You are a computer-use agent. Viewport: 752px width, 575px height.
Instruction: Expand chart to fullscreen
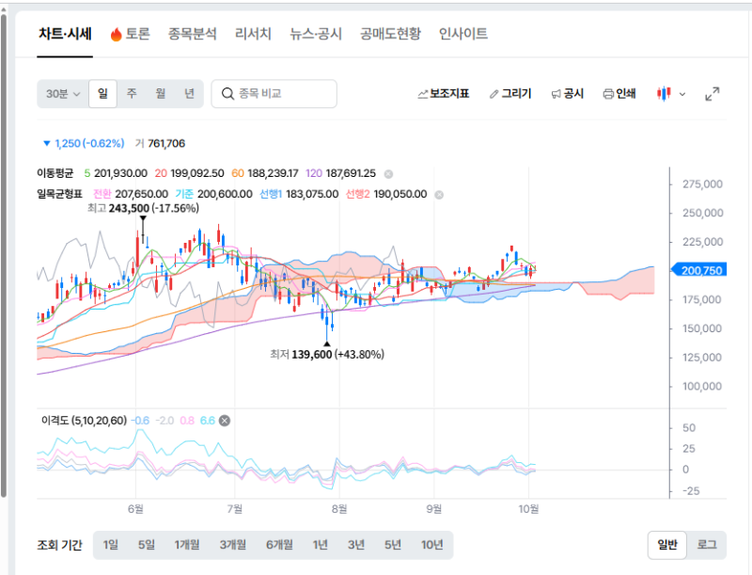[713, 93]
